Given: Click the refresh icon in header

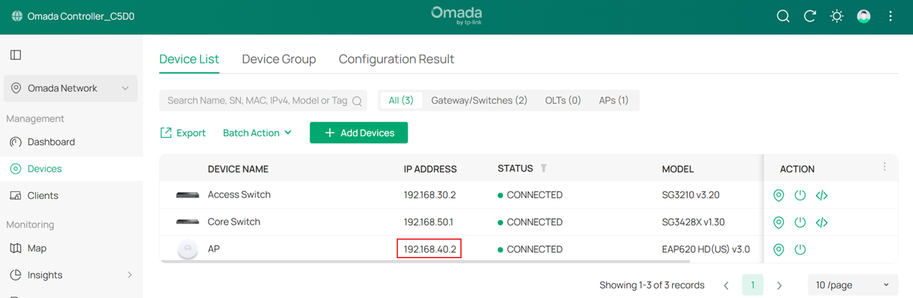Looking at the screenshot, I should [x=810, y=16].
